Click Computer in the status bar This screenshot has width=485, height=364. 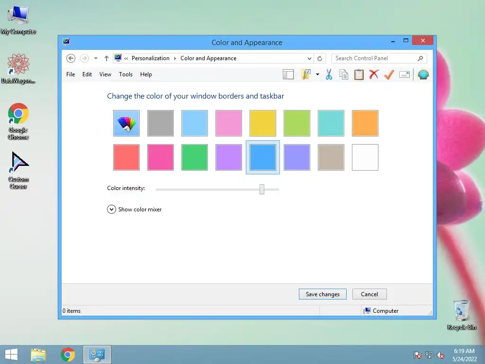pyautogui.click(x=381, y=311)
